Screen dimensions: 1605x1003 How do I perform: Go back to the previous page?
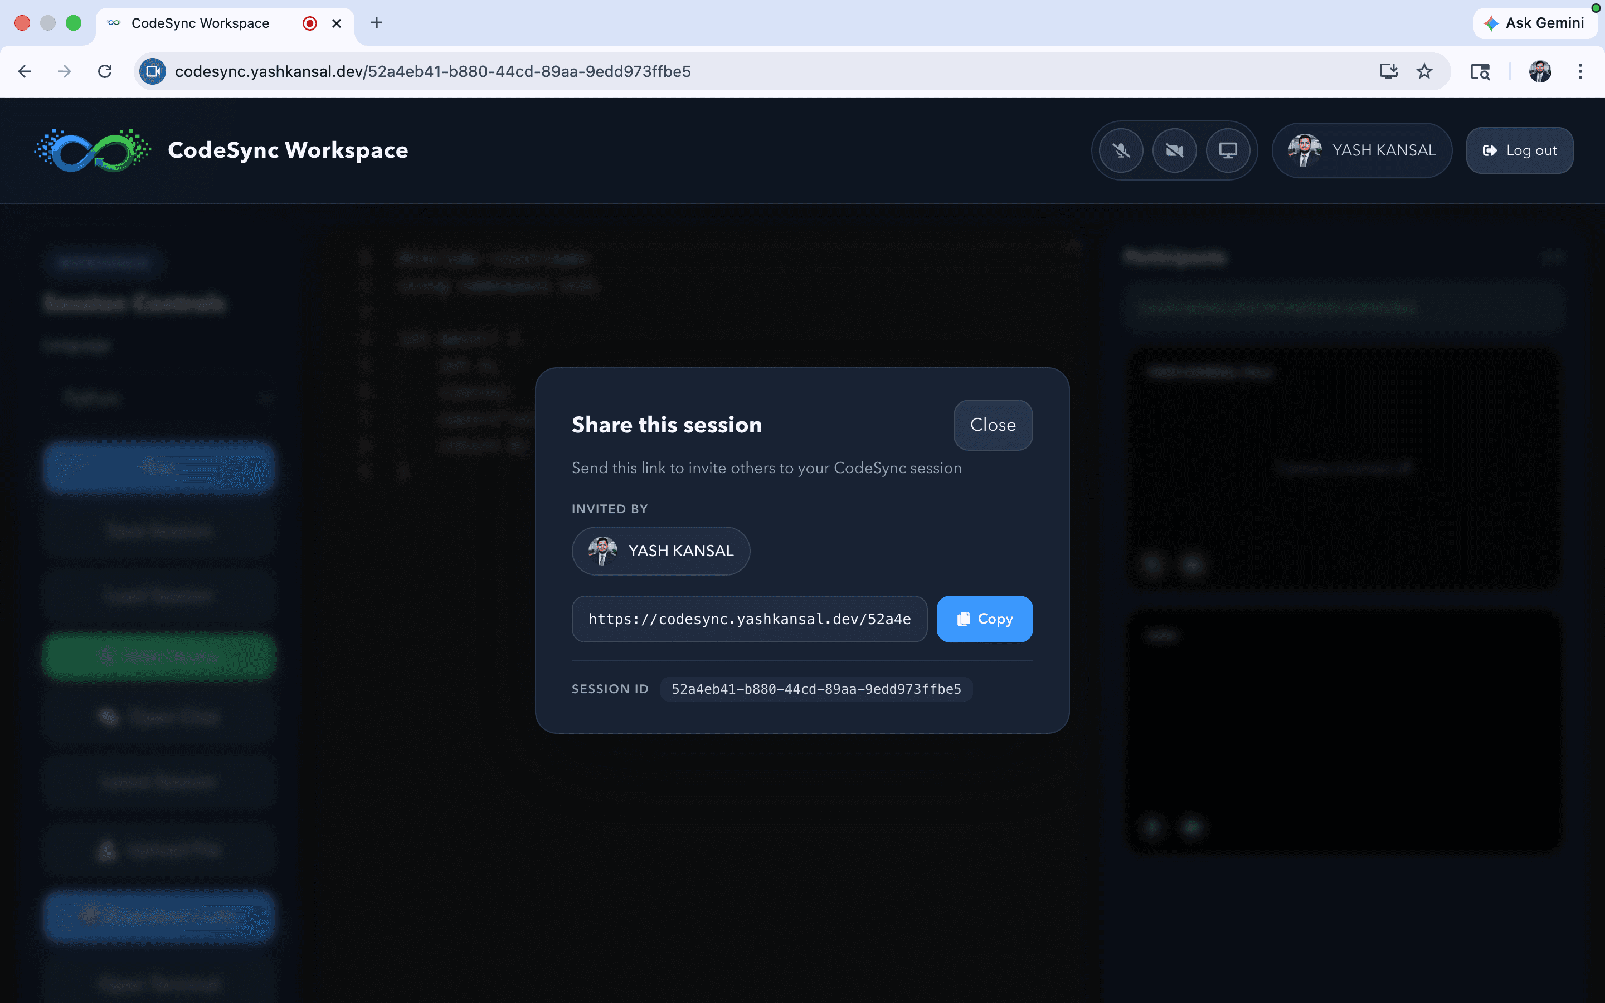25,71
